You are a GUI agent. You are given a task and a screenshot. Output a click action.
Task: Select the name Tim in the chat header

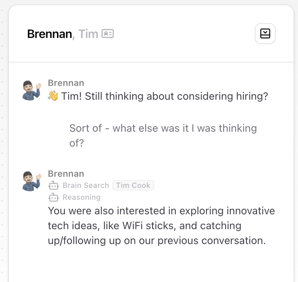[88, 34]
